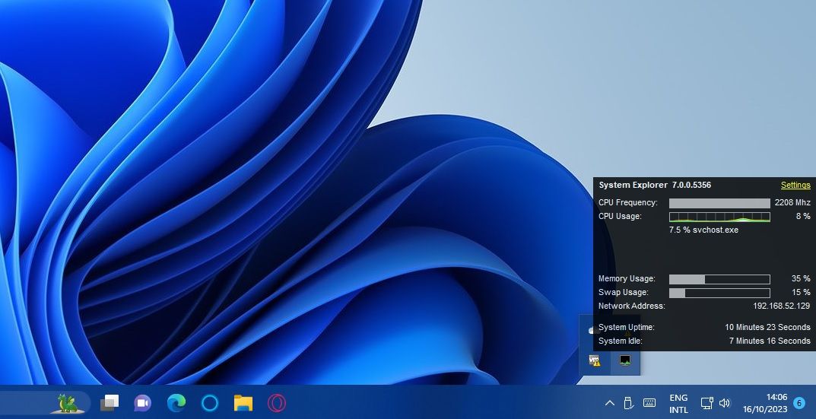Launch Microsoft Edge from the taskbar
816x419 pixels.
pyautogui.click(x=176, y=402)
